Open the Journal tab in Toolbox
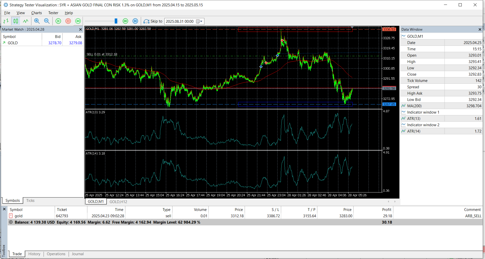Screen dimensions: 485x259 click(x=78, y=254)
